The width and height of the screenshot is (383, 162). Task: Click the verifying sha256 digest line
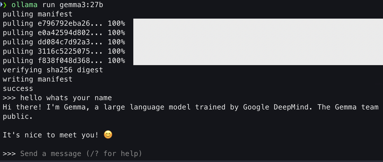click(53, 70)
